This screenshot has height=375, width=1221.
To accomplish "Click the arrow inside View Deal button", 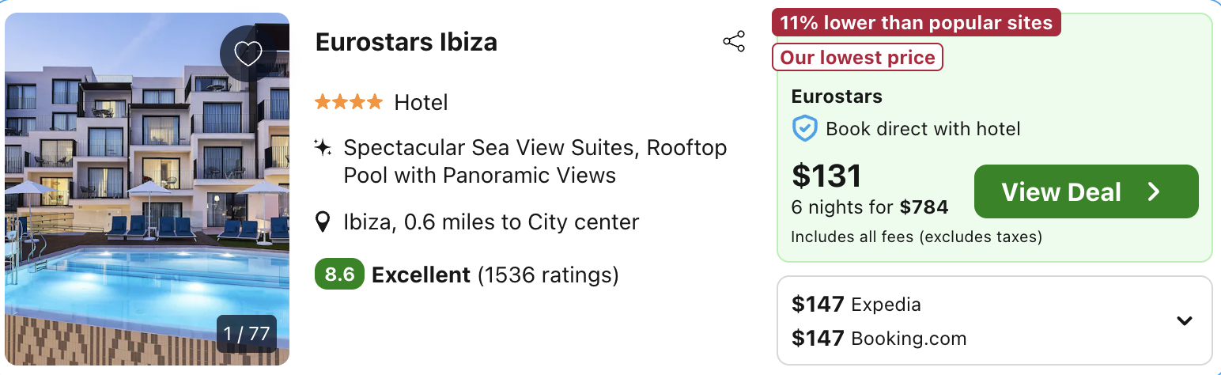I will coord(1154,192).
